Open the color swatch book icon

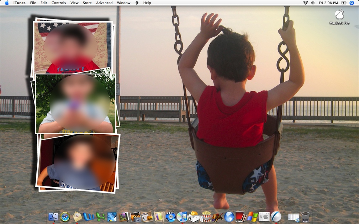tap(159, 217)
